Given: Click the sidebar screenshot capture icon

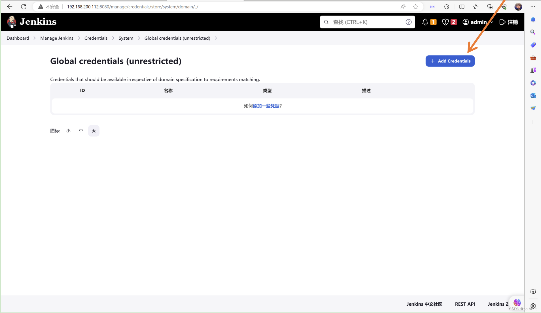Looking at the screenshot, I should tap(533, 292).
